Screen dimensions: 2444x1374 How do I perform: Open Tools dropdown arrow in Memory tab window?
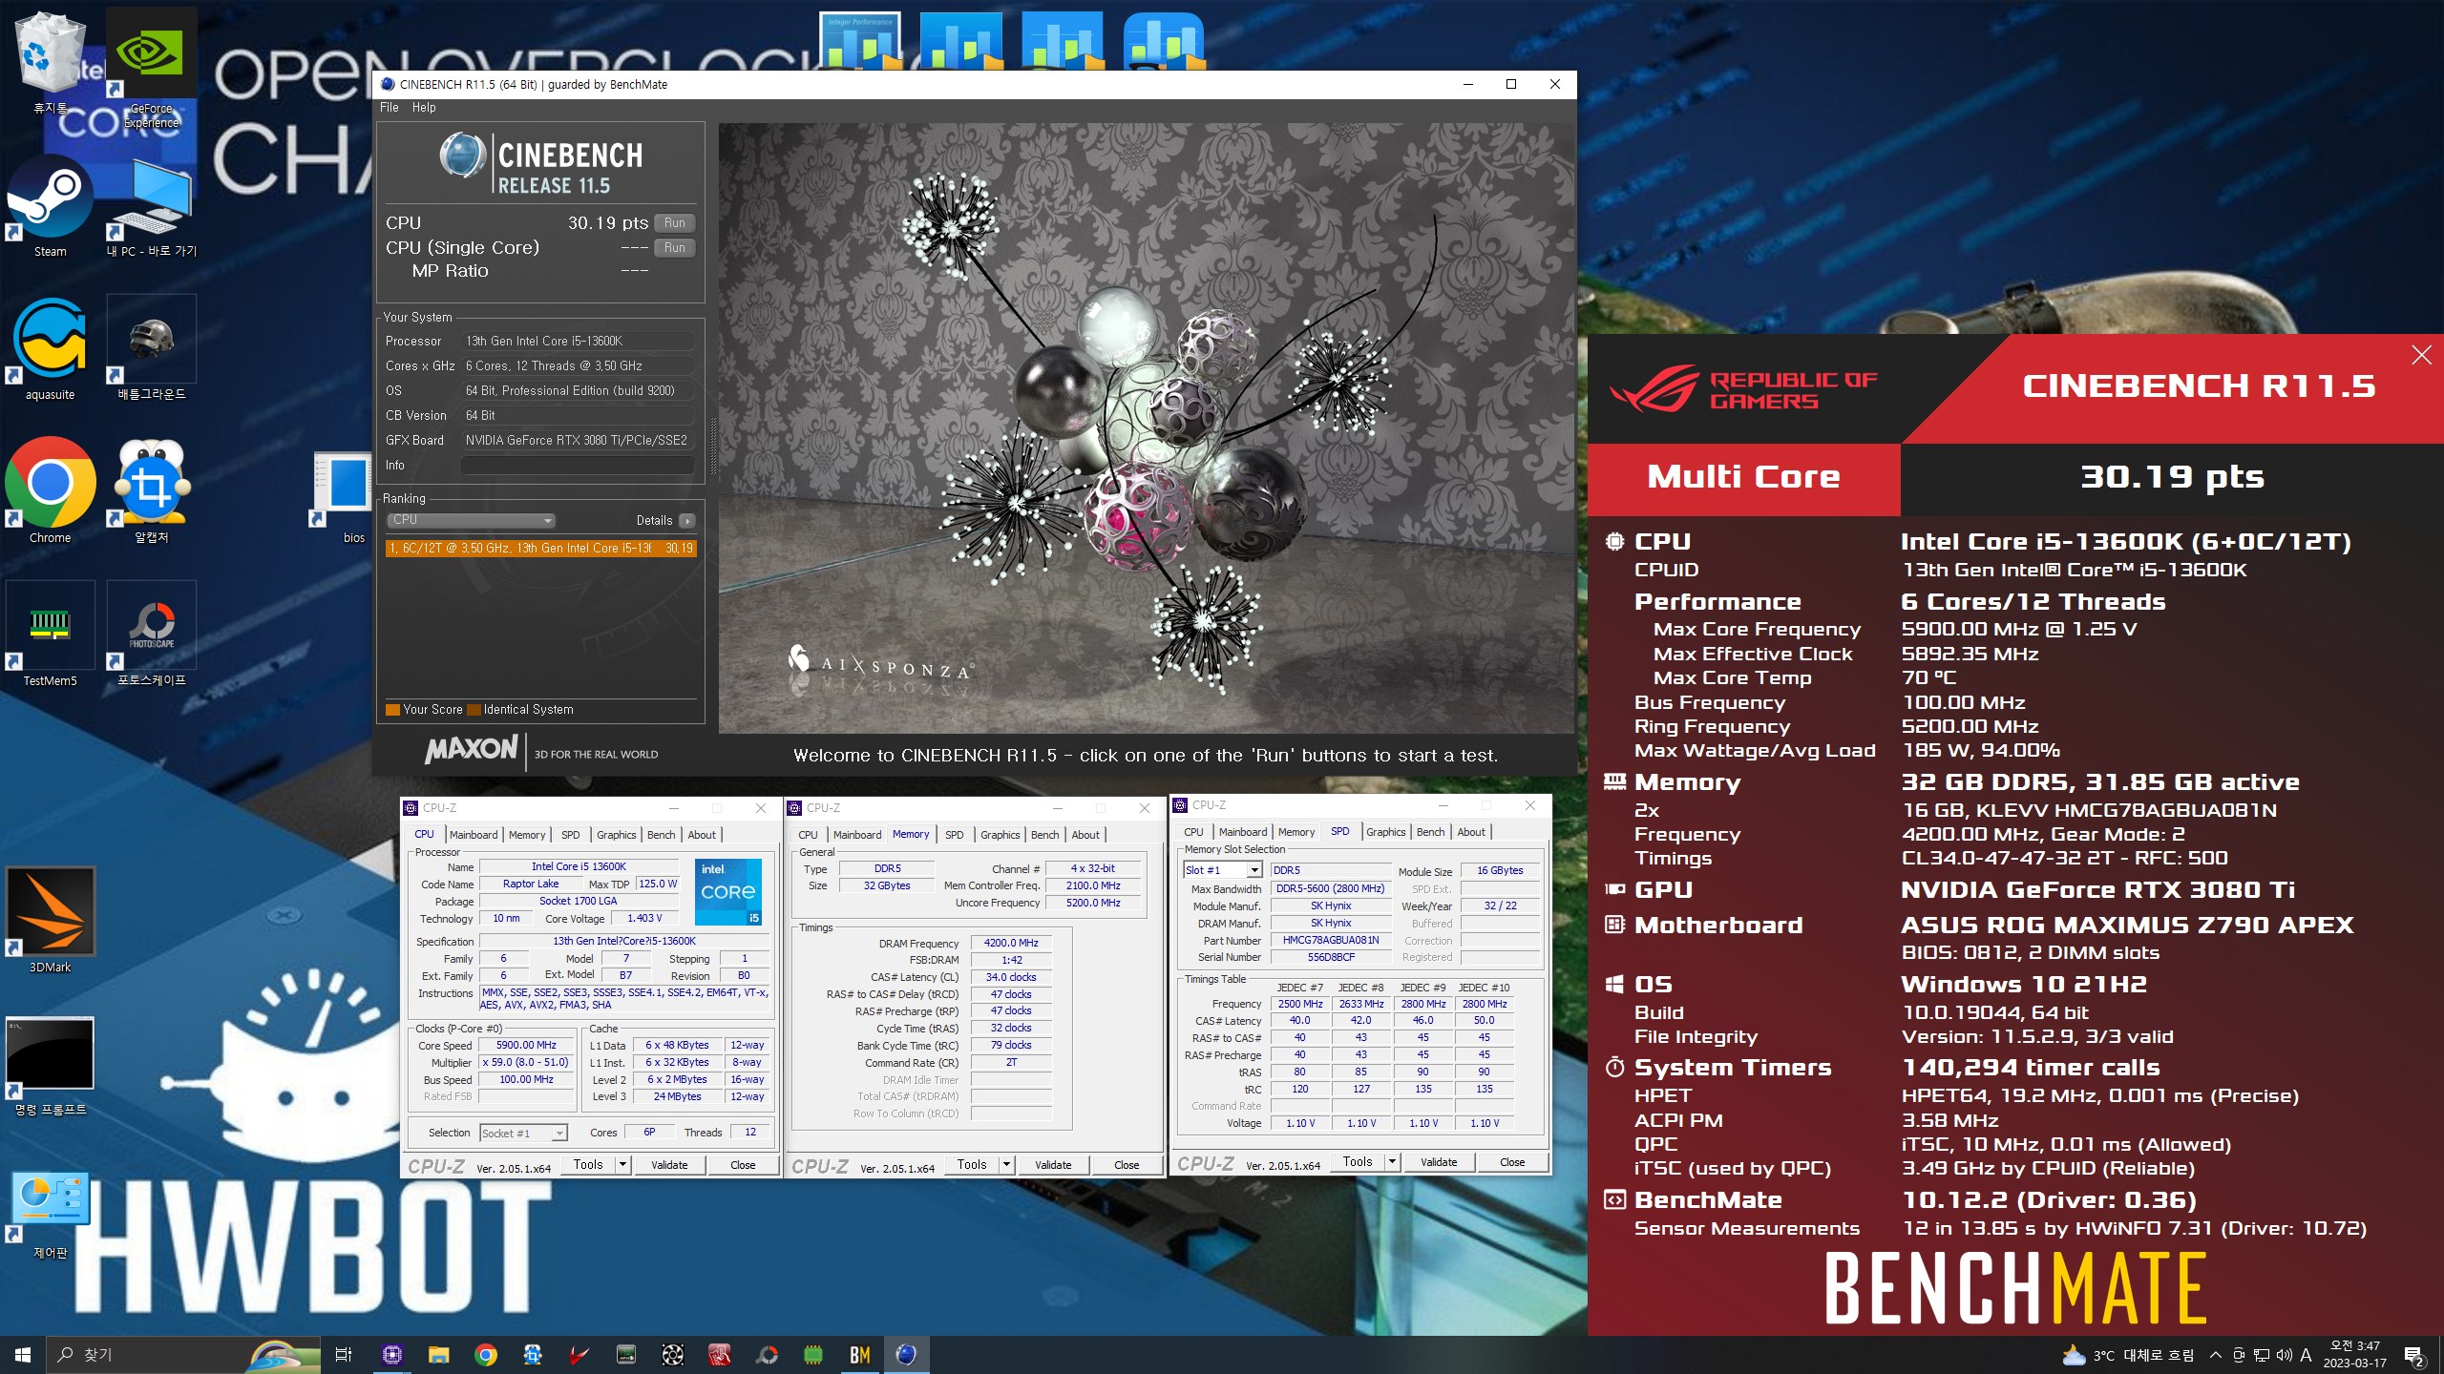tap(1006, 1164)
